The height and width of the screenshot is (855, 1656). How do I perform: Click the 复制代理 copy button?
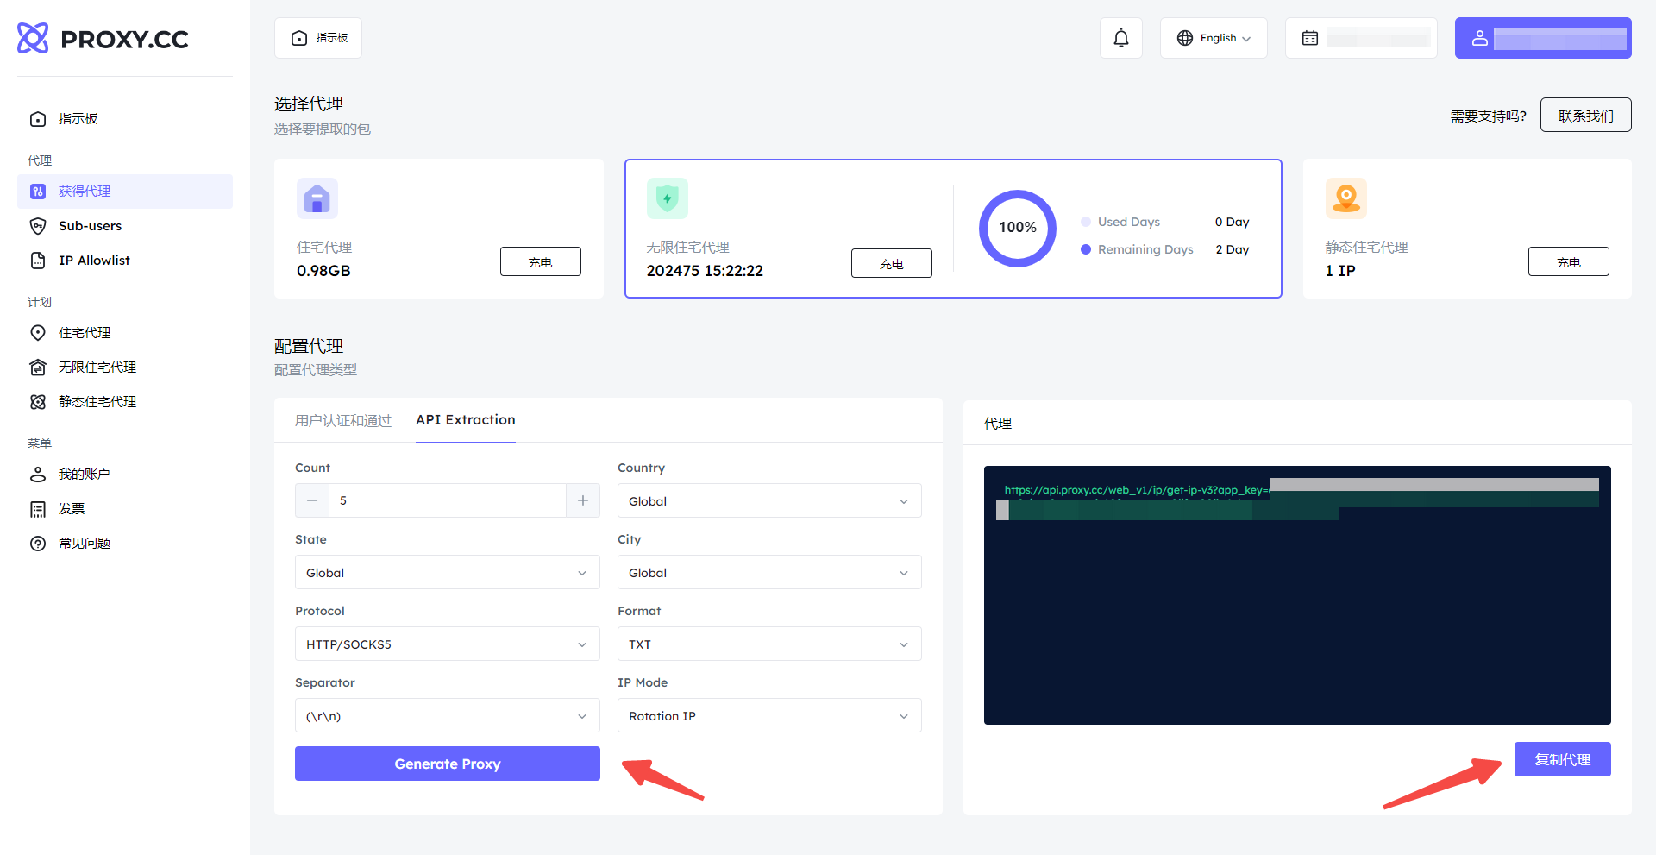click(1563, 759)
